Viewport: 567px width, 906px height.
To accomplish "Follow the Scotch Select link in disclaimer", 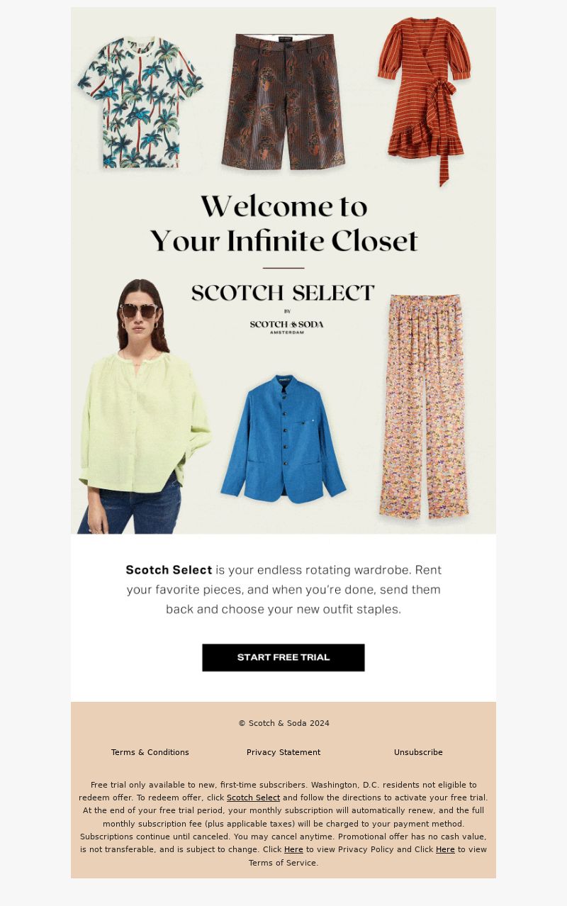I will pos(253,798).
